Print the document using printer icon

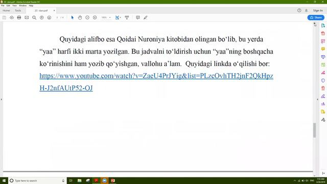pos(19,17)
